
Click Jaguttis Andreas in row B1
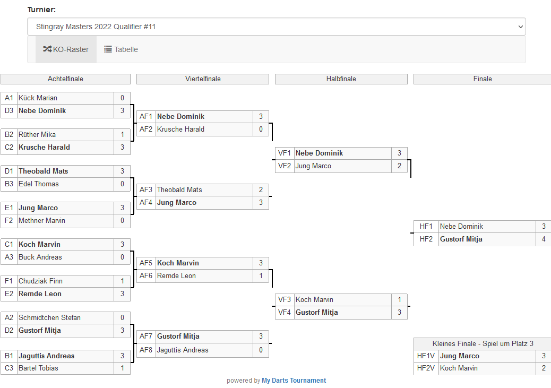[46, 356]
